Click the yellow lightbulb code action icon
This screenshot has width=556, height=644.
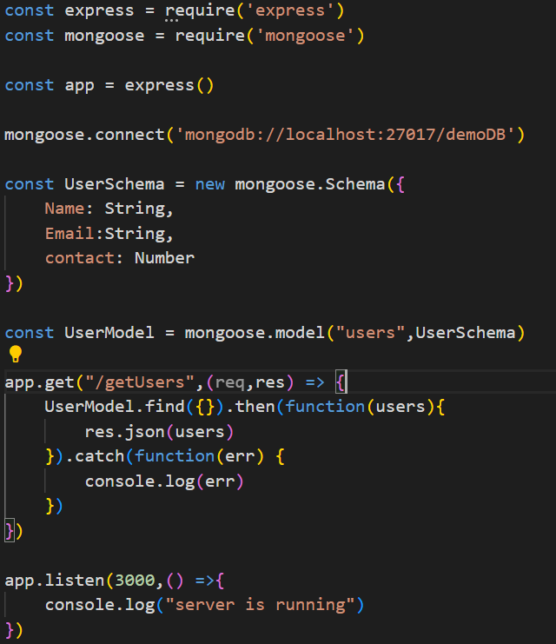point(14,355)
